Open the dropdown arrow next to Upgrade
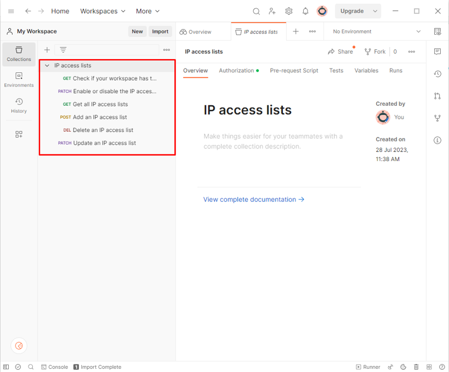The image size is (449, 372). tap(375, 11)
